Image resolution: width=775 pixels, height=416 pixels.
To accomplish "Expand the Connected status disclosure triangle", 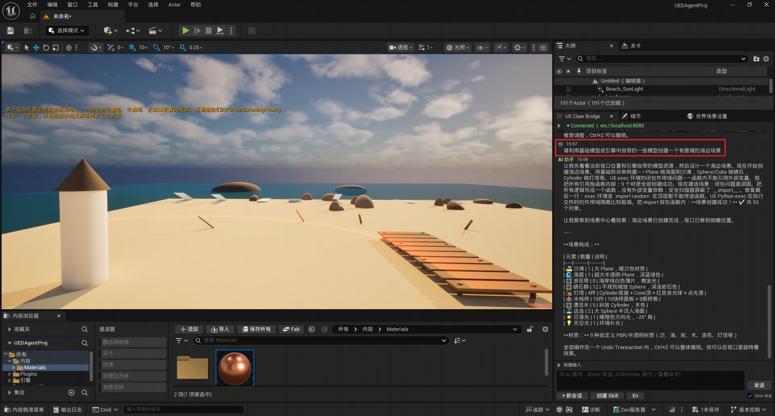I will click(x=559, y=126).
